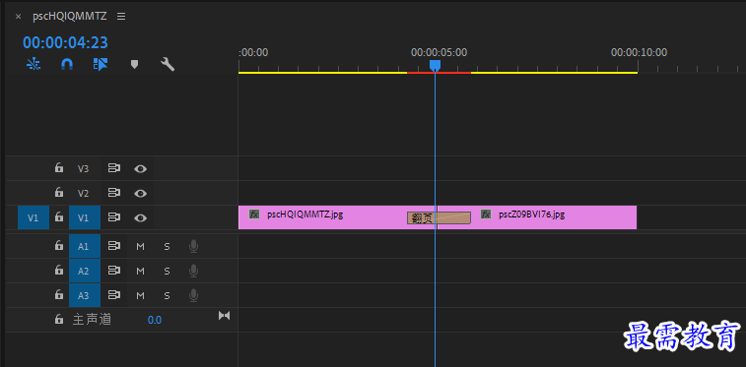Toggle A1 track targeting
746x367 pixels.
pos(84,246)
